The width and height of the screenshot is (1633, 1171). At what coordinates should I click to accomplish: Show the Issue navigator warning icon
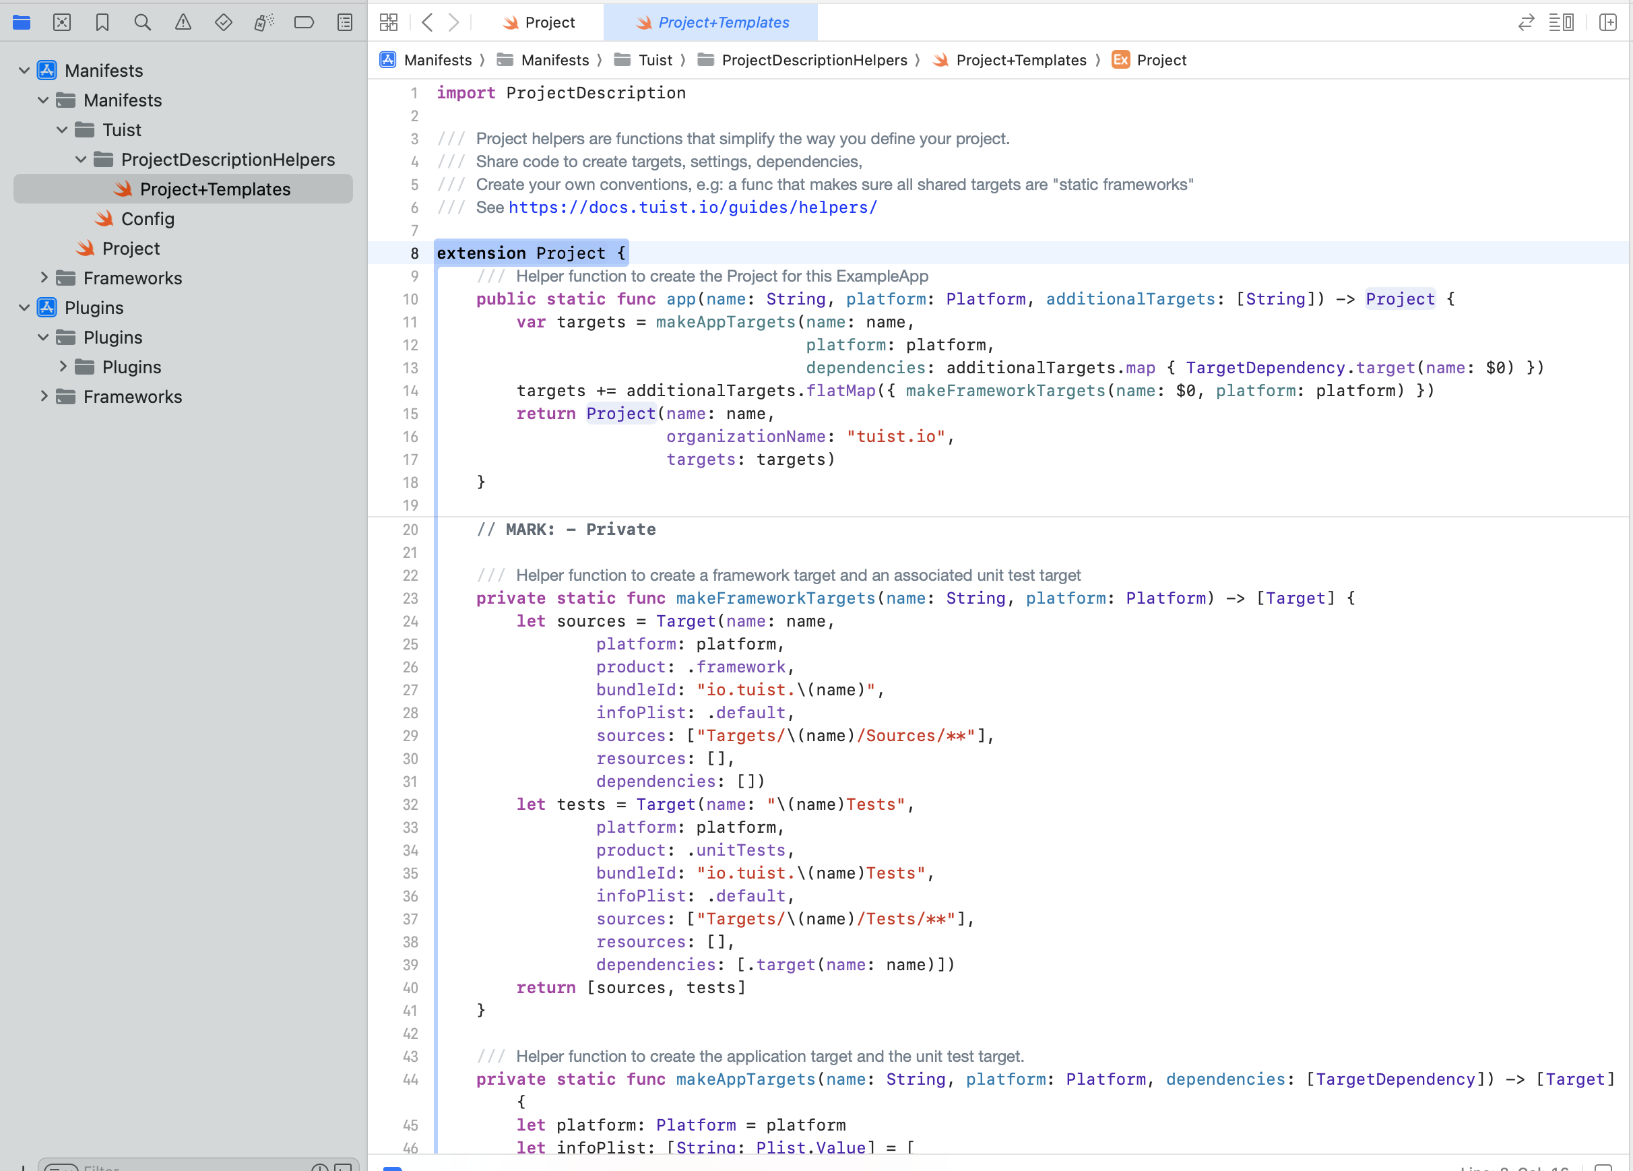point(183,22)
